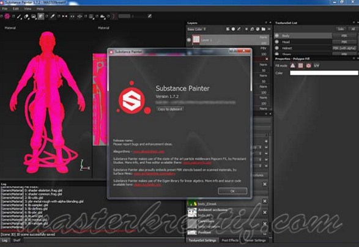This screenshot has width=359, height=247.
Task: Toggle visibility of Layer 1
Action: (189, 40)
